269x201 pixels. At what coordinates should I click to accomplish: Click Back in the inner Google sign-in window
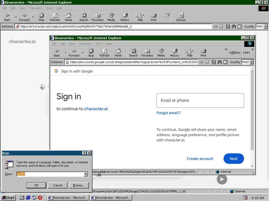57,53
